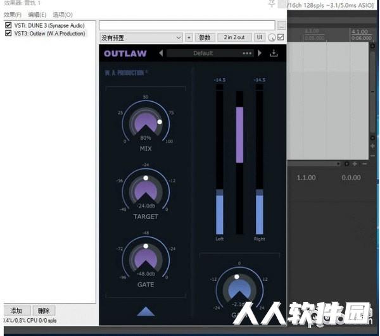Screen dimensions: 380x336
Task: Click the comment text field above presets
Action: (187, 25)
